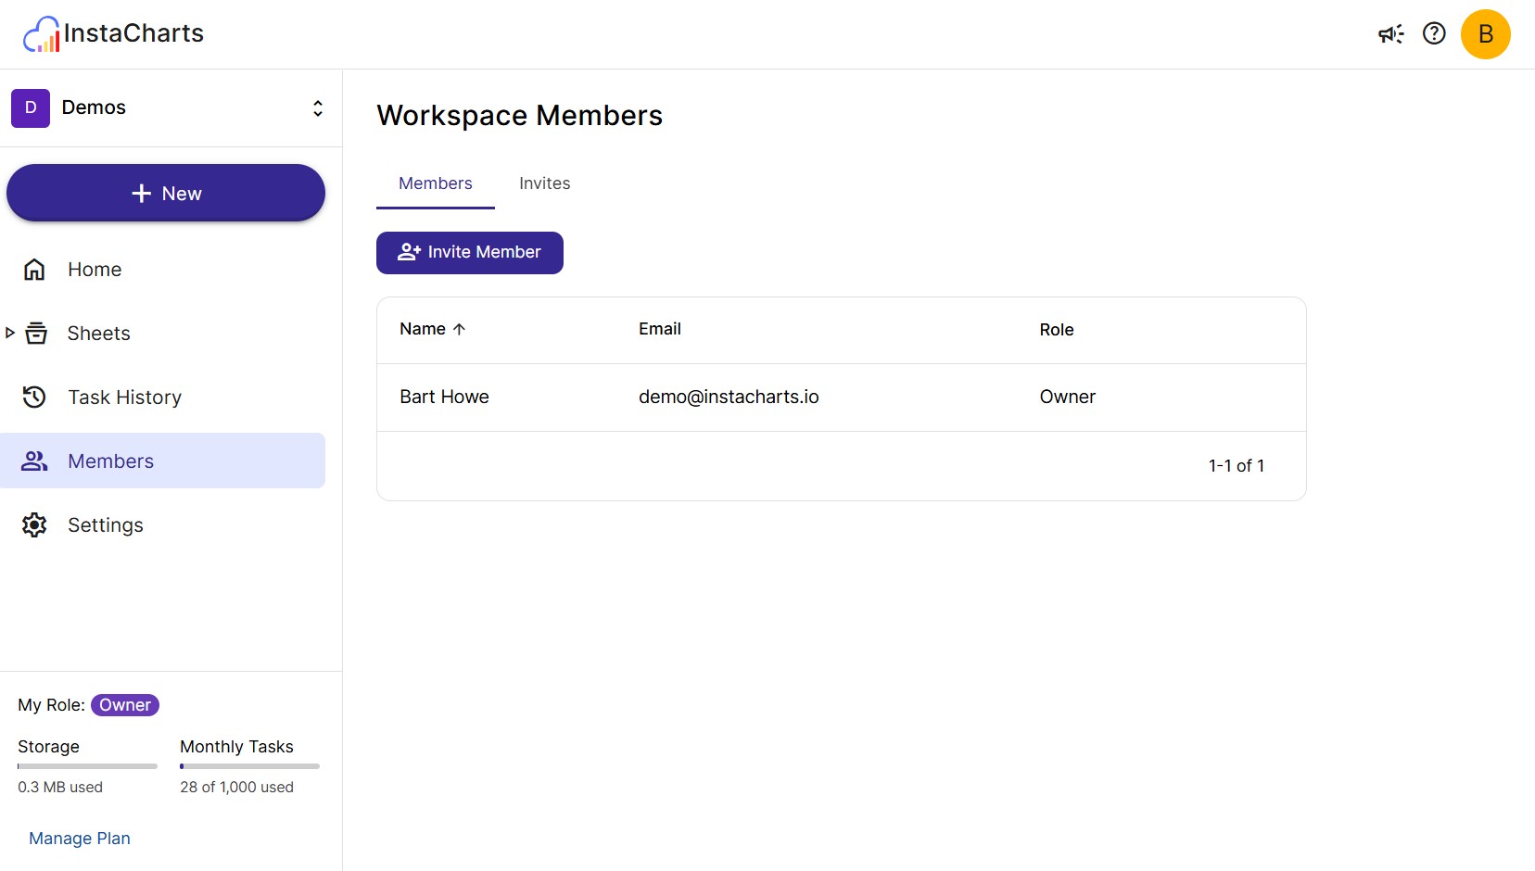Click the InstaCharts cloud logo
Viewport: 1535px width, 871px height.
coord(41,33)
